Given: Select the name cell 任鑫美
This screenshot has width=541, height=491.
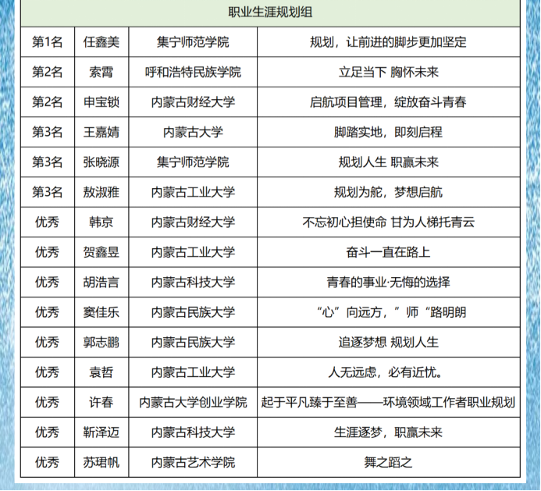Looking at the screenshot, I should click(x=101, y=42).
